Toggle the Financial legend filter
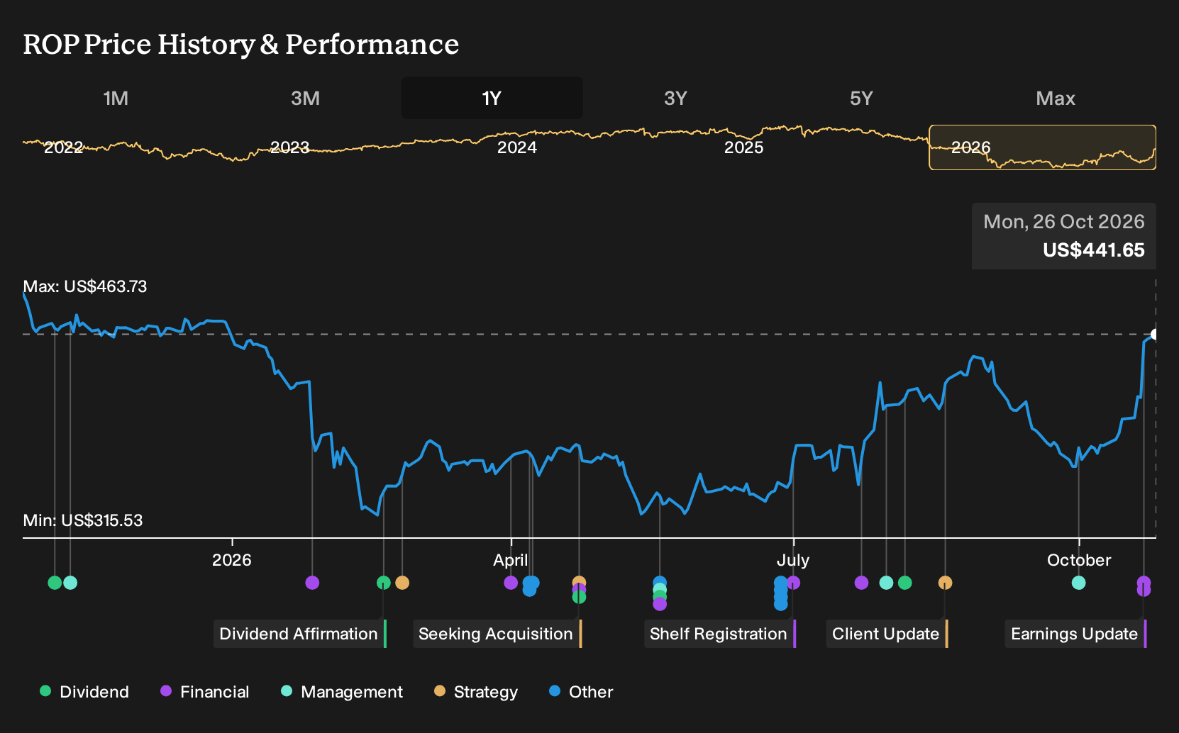This screenshot has width=1179, height=733. [205, 692]
